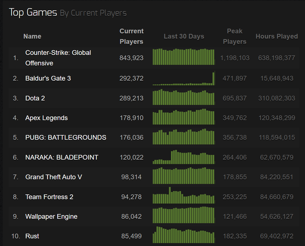Click the Apex Legends 30-day bar chart
The width and height of the screenshot is (305, 246).
[x=184, y=117]
